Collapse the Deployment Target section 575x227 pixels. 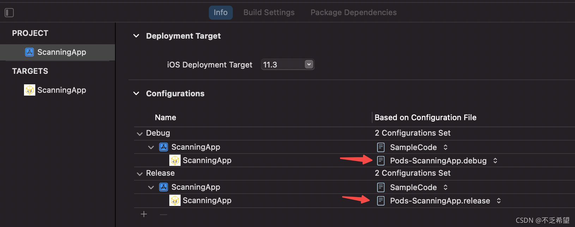tap(136, 36)
